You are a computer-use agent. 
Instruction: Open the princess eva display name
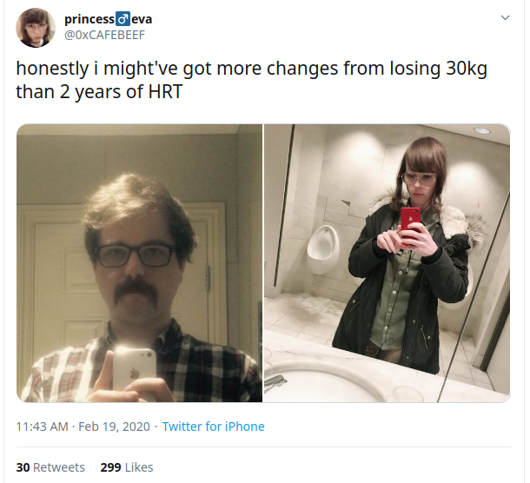click(x=108, y=19)
